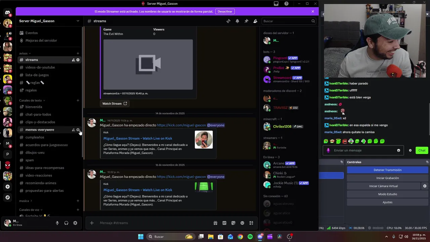This screenshot has width=430, height=242.
Task: Open Kick chat settings gear
Action: (410, 151)
